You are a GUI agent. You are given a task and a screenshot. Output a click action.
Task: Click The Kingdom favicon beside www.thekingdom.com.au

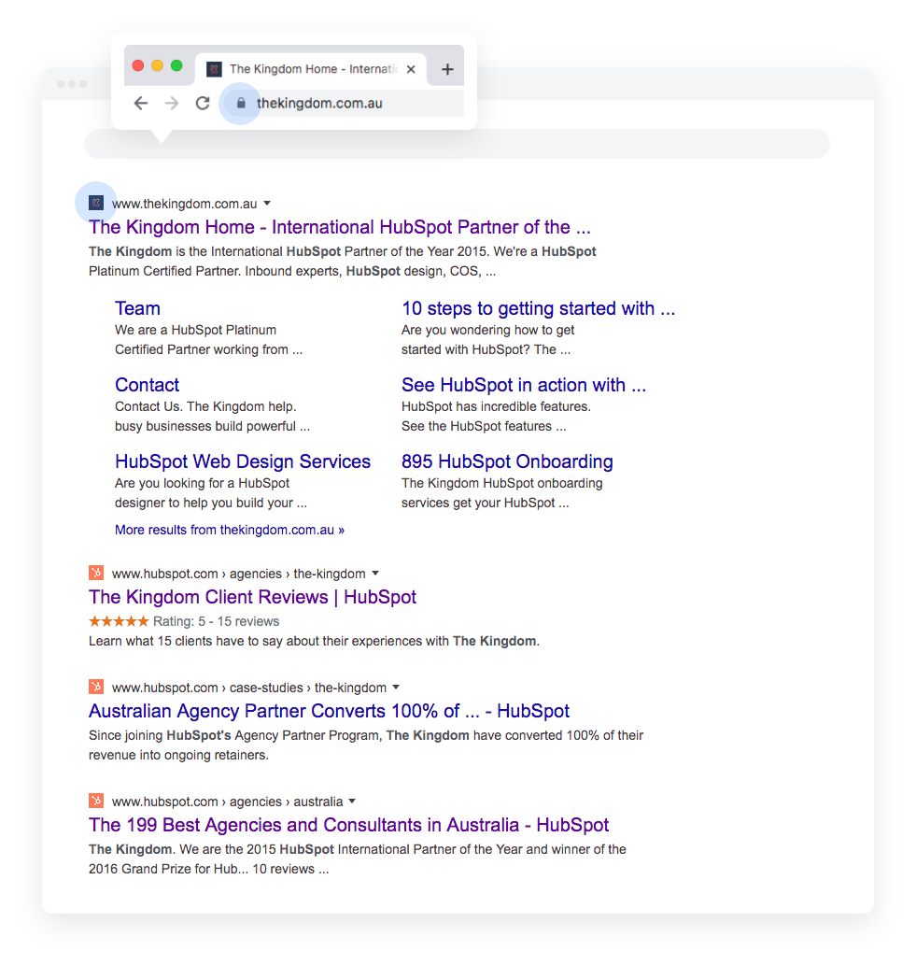pos(96,203)
